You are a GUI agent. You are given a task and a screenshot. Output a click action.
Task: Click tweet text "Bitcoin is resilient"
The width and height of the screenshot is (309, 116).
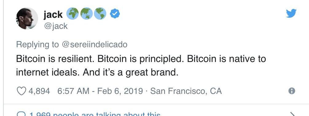pos(55,59)
